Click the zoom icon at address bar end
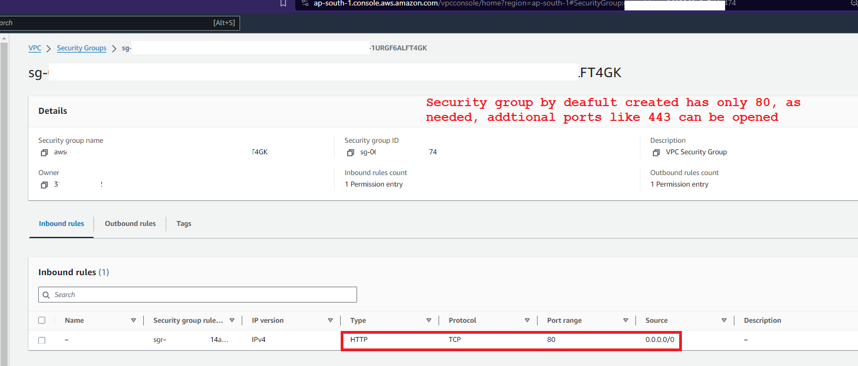Image resolution: width=858 pixels, height=366 pixels. 854,3
